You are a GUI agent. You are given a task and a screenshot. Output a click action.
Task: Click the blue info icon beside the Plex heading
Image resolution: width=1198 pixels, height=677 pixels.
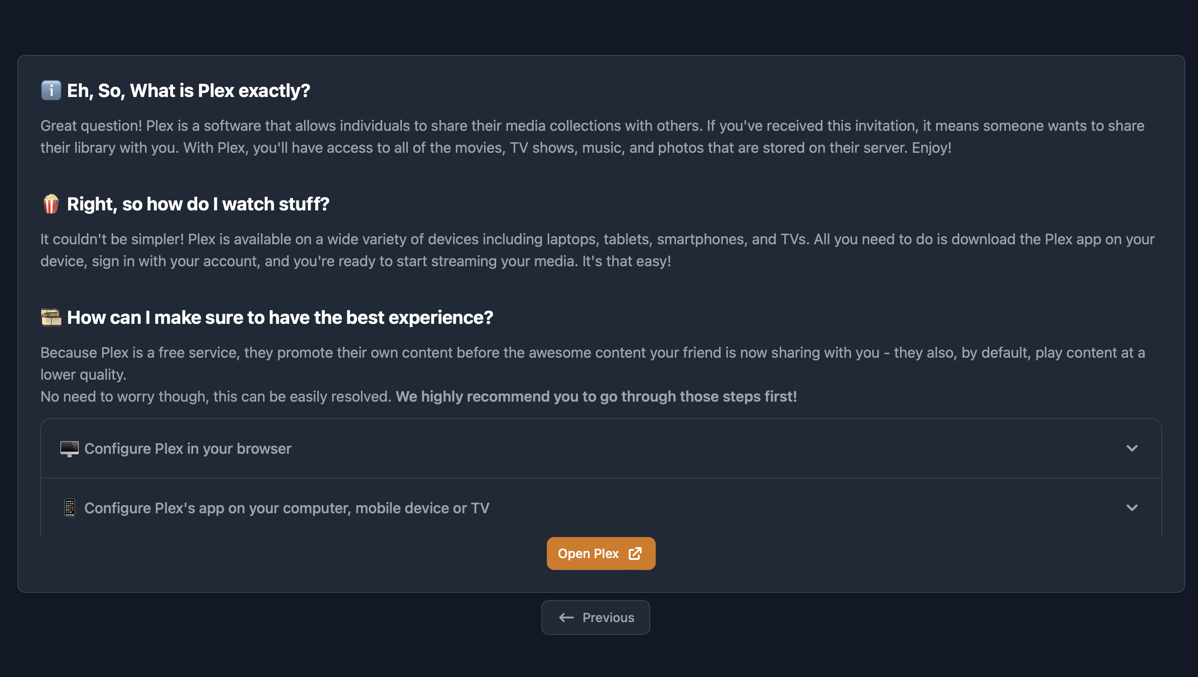[x=51, y=90]
